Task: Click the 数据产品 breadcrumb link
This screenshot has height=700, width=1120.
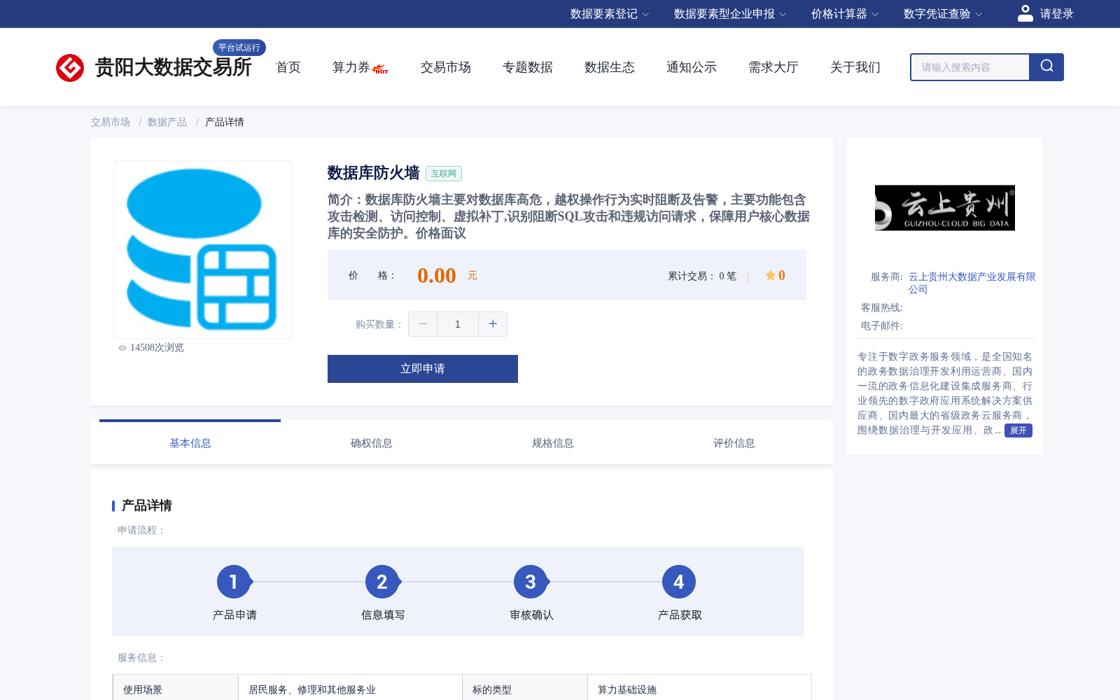Action: [167, 122]
